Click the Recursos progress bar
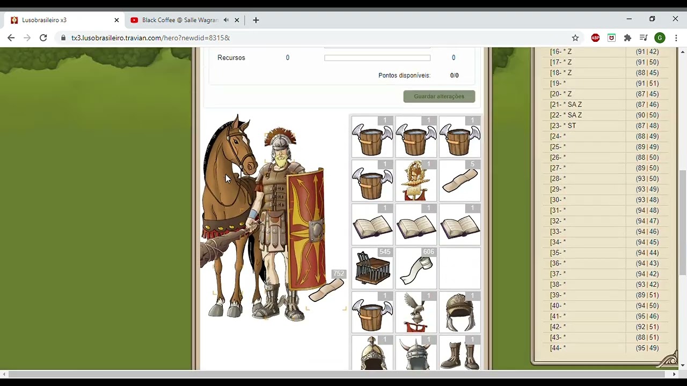The height and width of the screenshot is (386, 687). pyautogui.click(x=377, y=58)
